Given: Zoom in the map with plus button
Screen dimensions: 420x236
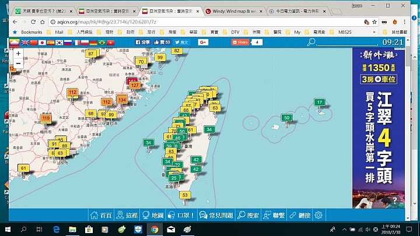Looking at the screenshot, I should click(x=18, y=54).
